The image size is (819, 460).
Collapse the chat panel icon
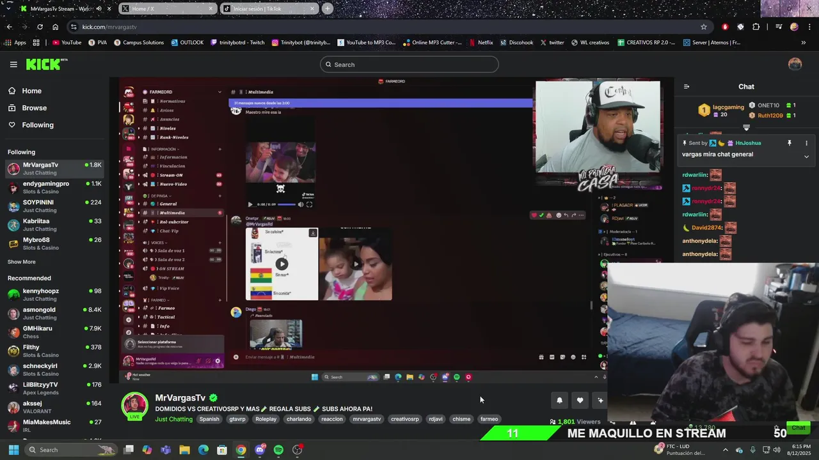tap(687, 87)
